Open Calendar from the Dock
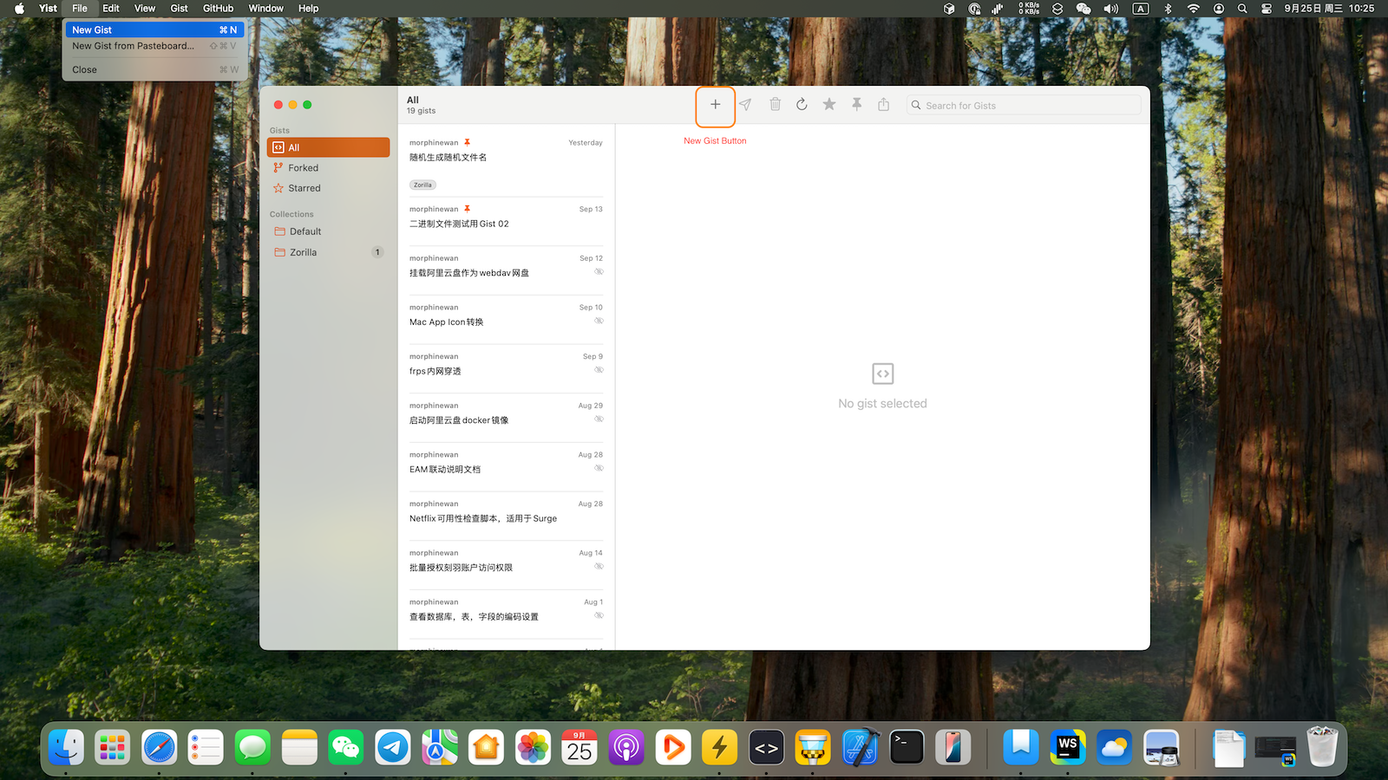 (579, 746)
